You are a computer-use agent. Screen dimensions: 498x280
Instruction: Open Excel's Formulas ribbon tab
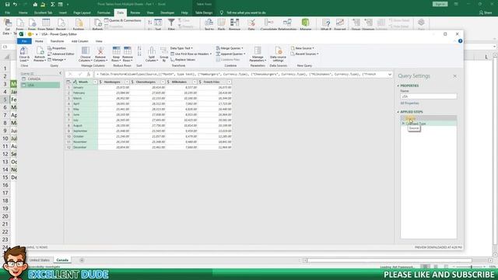pyautogui.click(x=103, y=12)
